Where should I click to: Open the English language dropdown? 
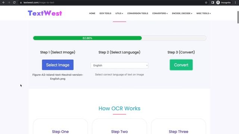(x=119, y=66)
